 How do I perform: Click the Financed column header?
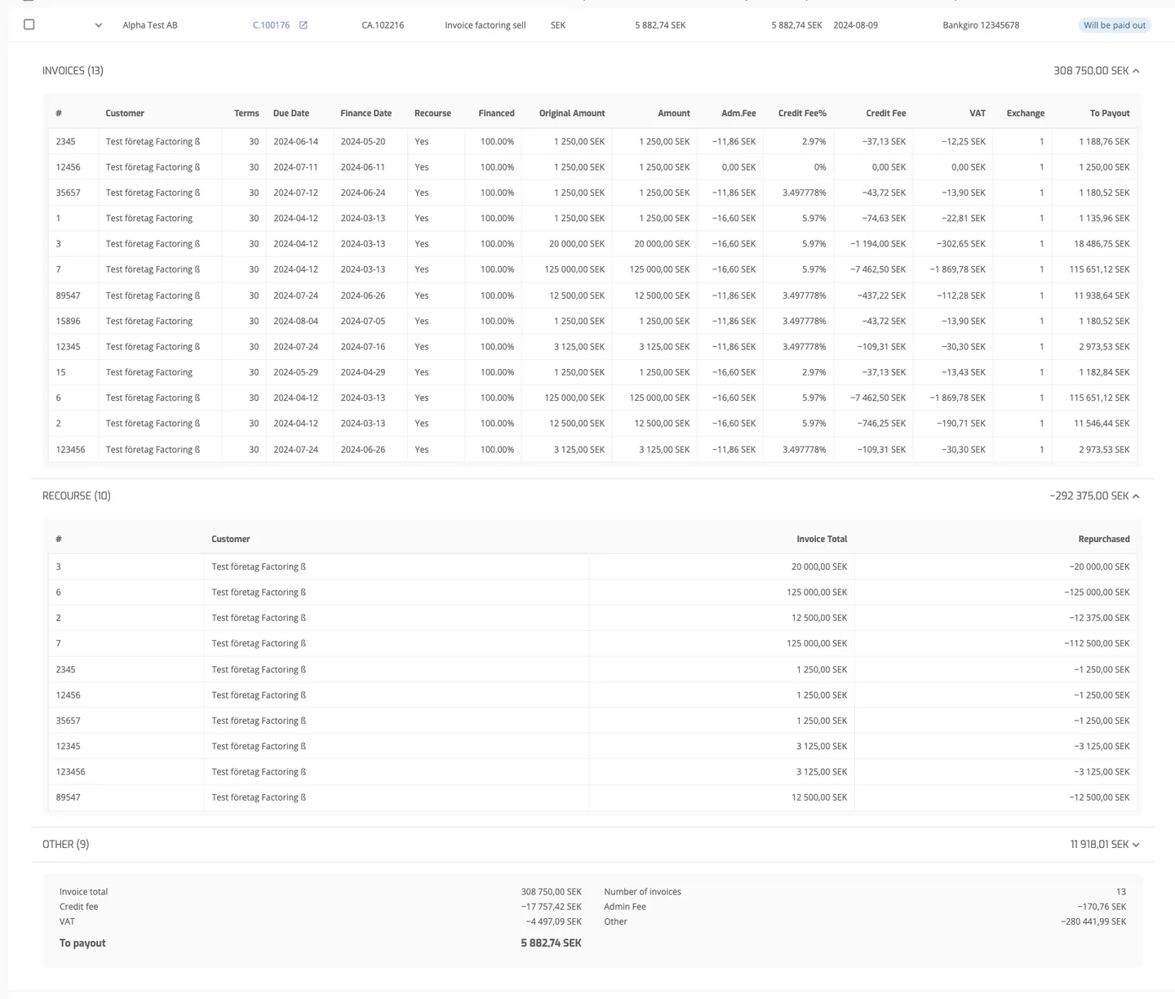tap(496, 113)
